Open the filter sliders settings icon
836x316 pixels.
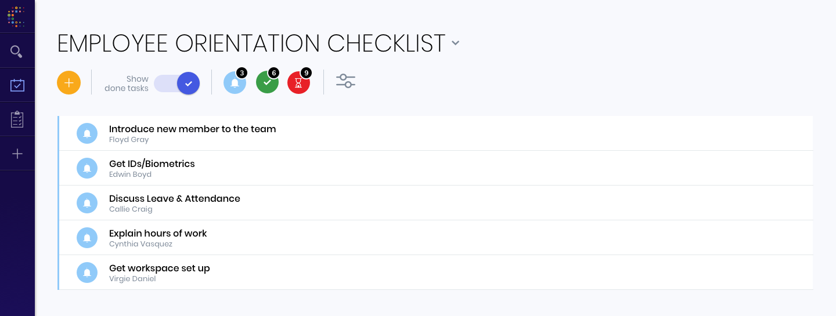pyautogui.click(x=346, y=81)
